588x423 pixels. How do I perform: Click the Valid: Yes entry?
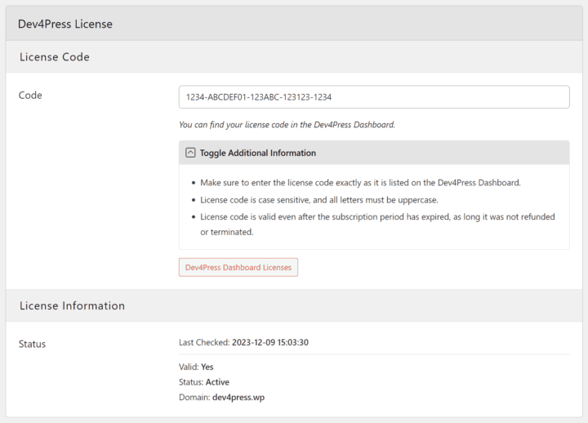(196, 367)
